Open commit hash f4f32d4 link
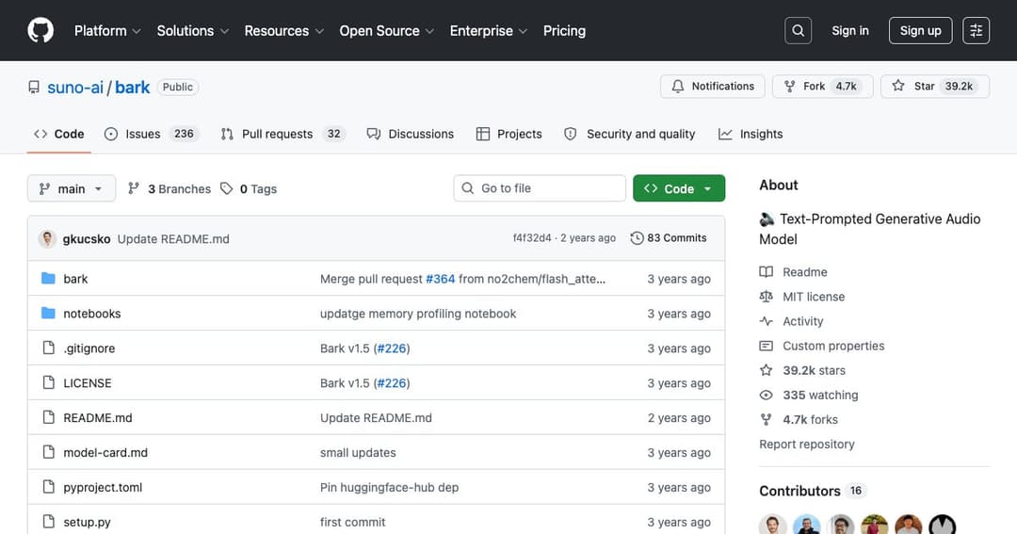1017x534 pixels. point(532,238)
